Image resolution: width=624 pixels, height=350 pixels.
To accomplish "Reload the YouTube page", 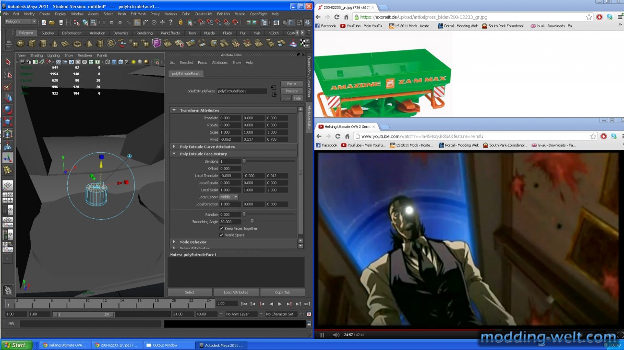I will click(x=337, y=136).
